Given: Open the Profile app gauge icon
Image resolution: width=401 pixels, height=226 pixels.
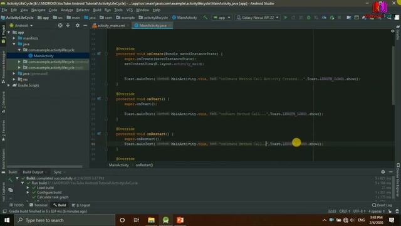Looking at the screenshot, I should (x=324, y=18).
